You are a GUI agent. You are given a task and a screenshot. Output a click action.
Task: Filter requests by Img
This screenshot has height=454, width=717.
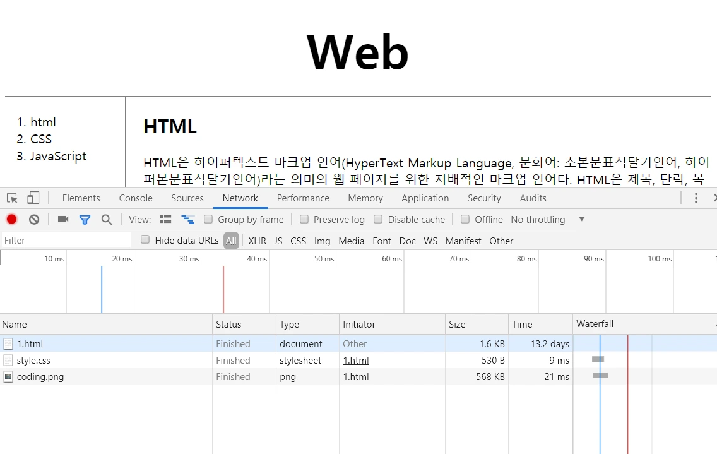(322, 241)
